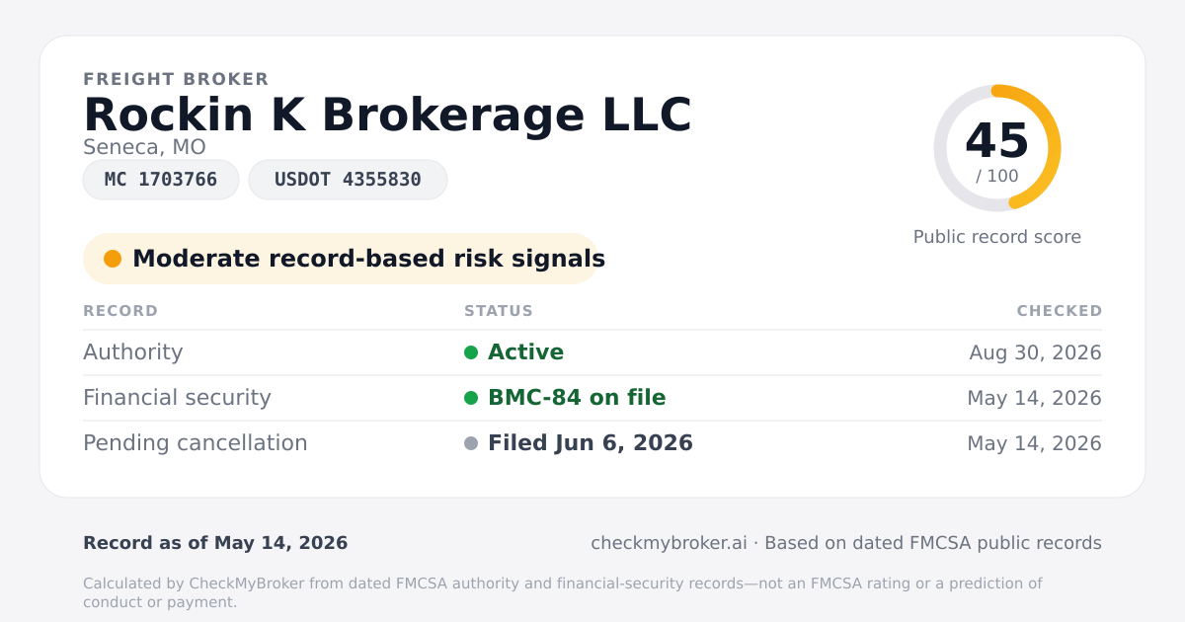This screenshot has height=622, width=1185.
Task: Click the Public record score label
Action: pyautogui.click(x=997, y=237)
